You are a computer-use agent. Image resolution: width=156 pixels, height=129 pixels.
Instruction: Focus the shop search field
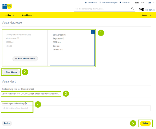101,9
